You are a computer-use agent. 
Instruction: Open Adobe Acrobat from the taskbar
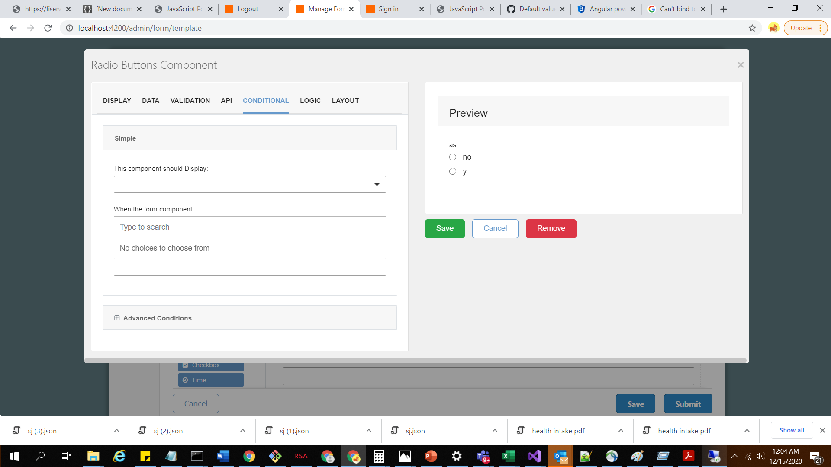point(688,456)
